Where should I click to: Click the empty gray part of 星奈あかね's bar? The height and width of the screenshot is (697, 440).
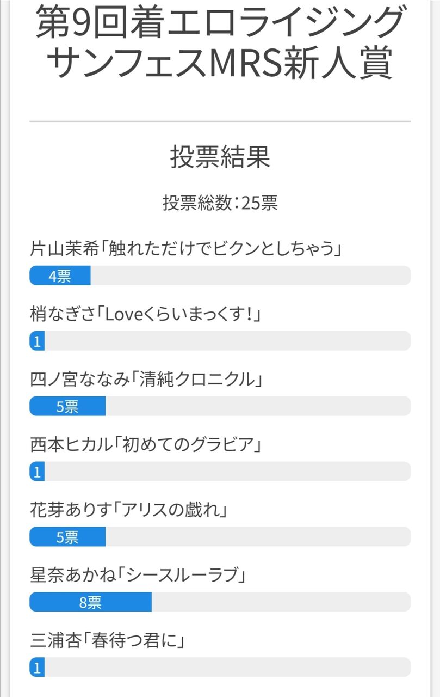point(281,602)
